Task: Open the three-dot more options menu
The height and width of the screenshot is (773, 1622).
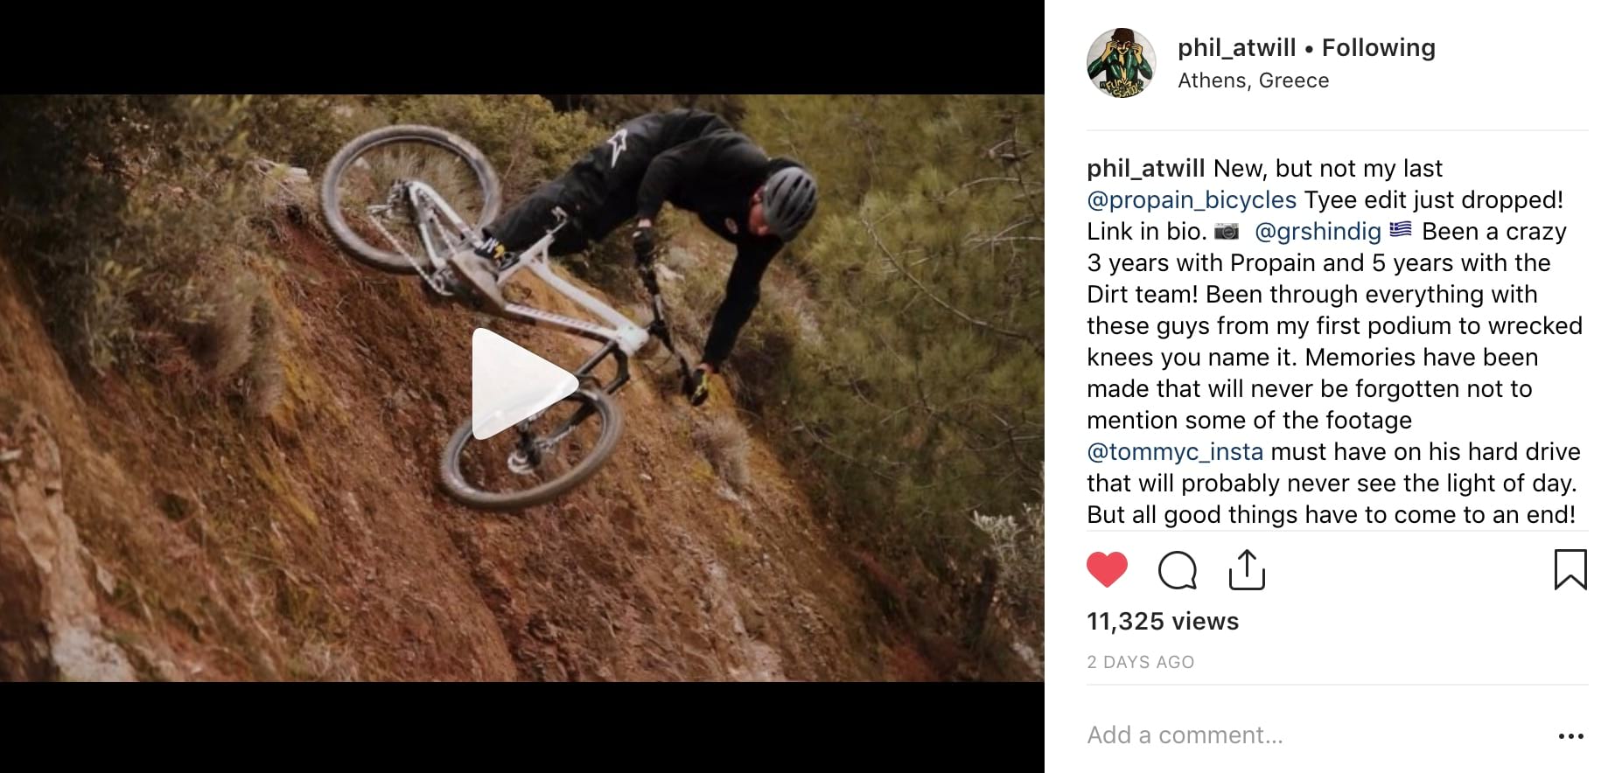Action: 1571,736
